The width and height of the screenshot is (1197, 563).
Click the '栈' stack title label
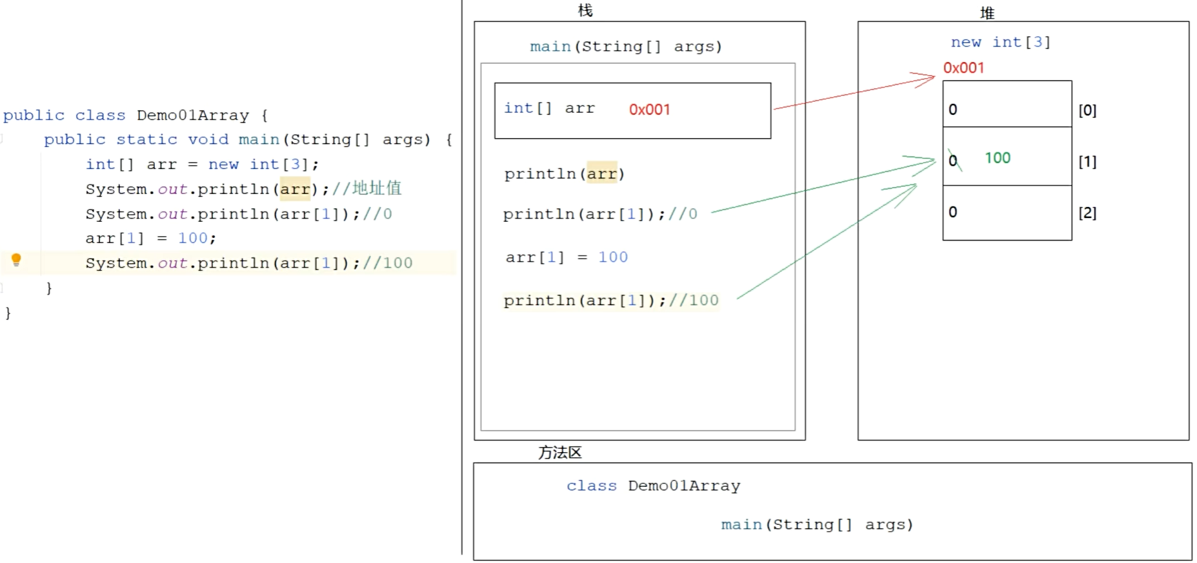[x=585, y=10]
